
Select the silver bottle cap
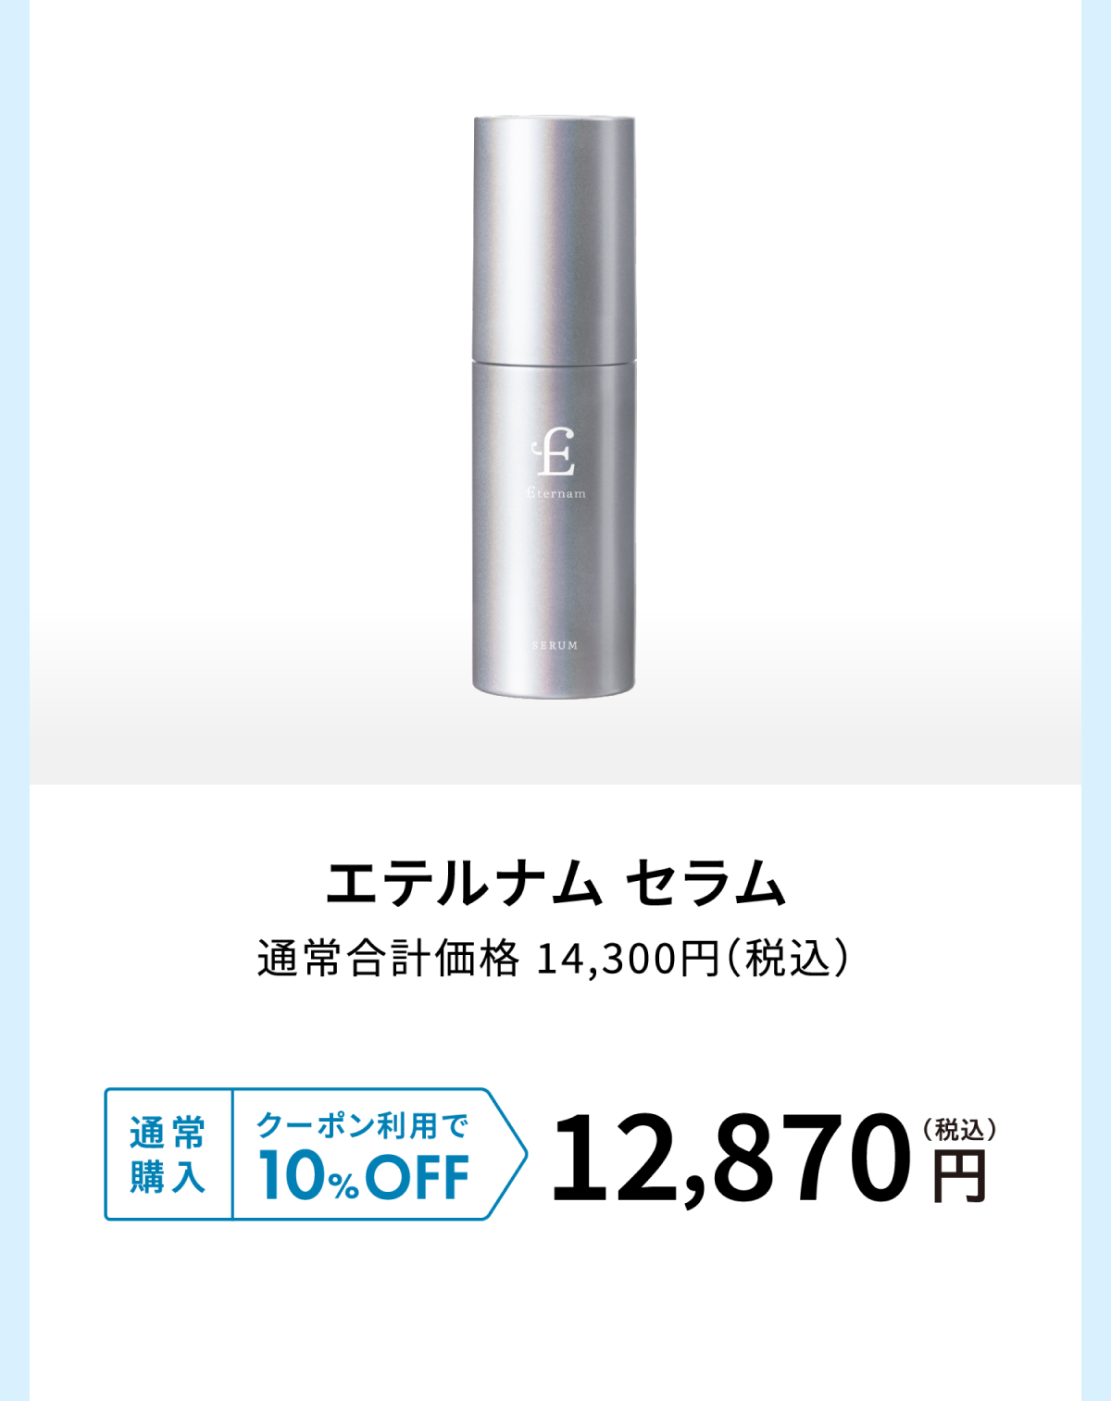[555, 238]
